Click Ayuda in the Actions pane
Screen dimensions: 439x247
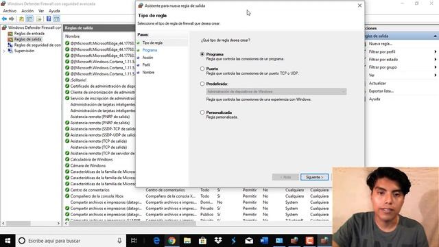pos(375,99)
